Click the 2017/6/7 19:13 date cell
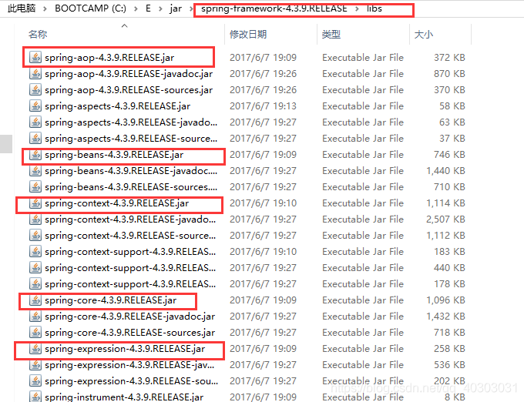This screenshot has width=524, height=402. [x=263, y=106]
